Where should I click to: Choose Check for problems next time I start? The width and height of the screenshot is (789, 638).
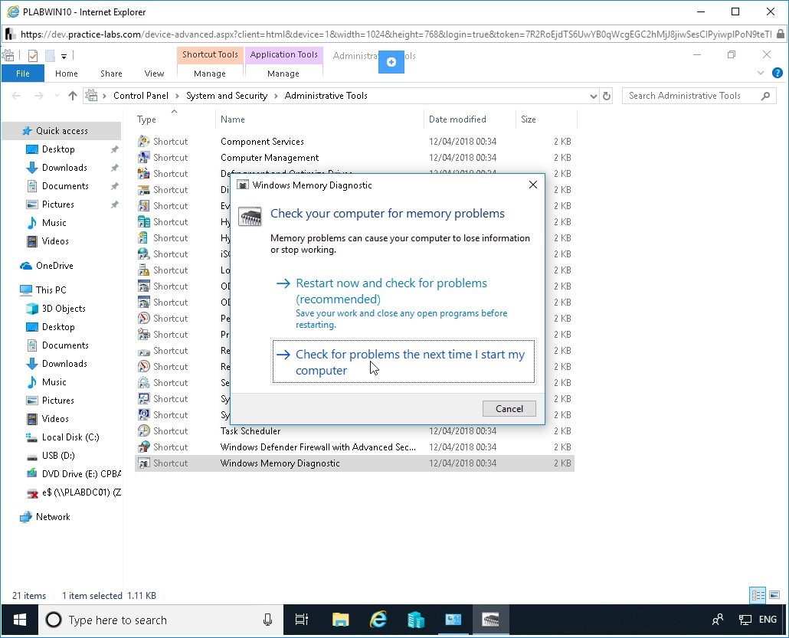coord(403,362)
